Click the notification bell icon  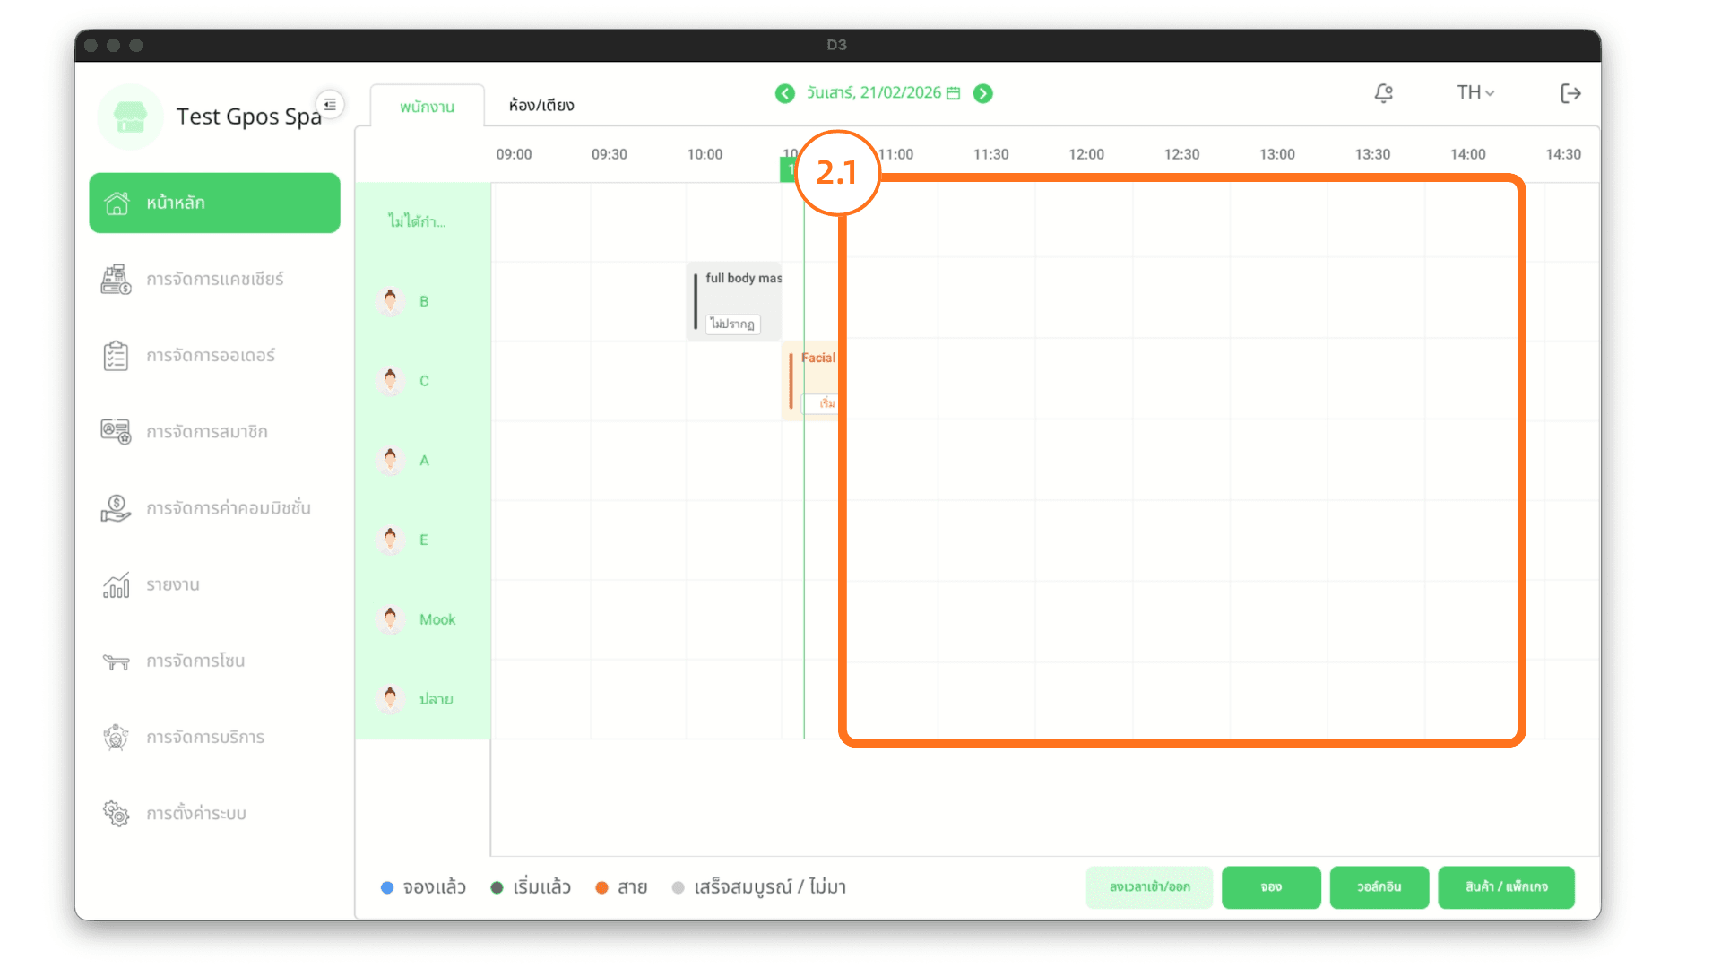pyautogui.click(x=1383, y=93)
